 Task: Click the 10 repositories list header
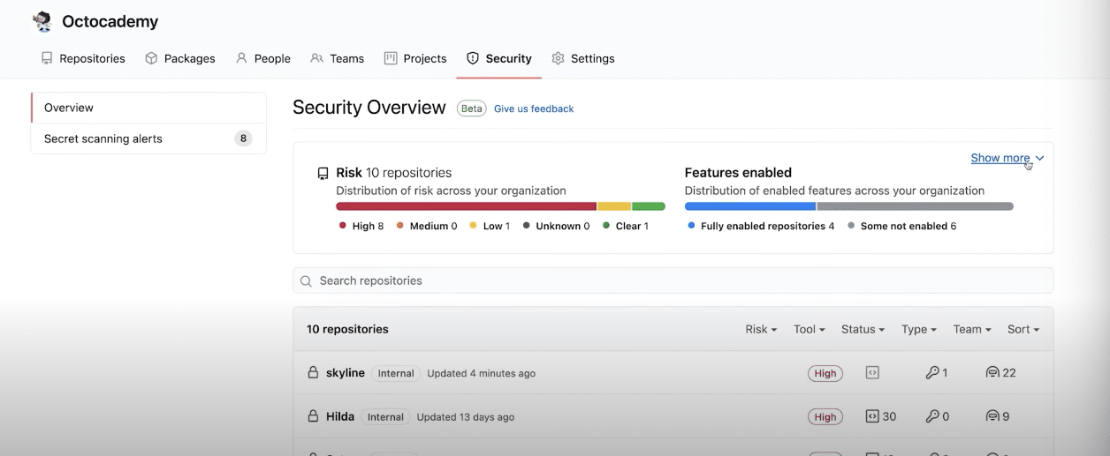tap(347, 329)
